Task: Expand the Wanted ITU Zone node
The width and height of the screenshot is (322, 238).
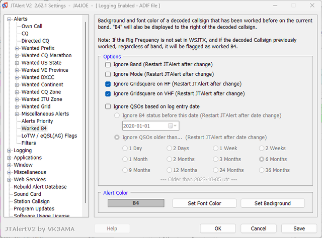Action: (x=17, y=99)
